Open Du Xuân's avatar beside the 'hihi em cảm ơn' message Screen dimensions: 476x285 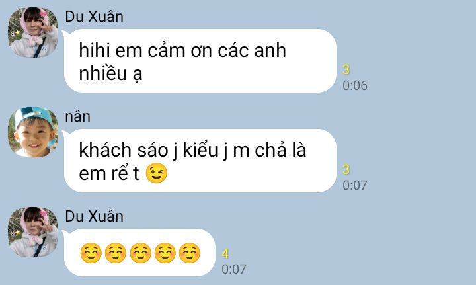[x=33, y=32]
